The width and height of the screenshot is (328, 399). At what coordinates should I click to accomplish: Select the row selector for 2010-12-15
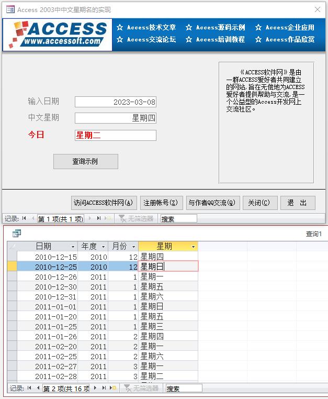[12, 257]
